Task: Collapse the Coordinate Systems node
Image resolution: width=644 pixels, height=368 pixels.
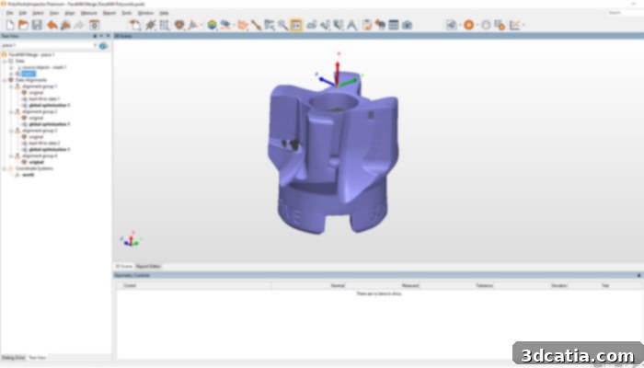Action: click(x=5, y=168)
